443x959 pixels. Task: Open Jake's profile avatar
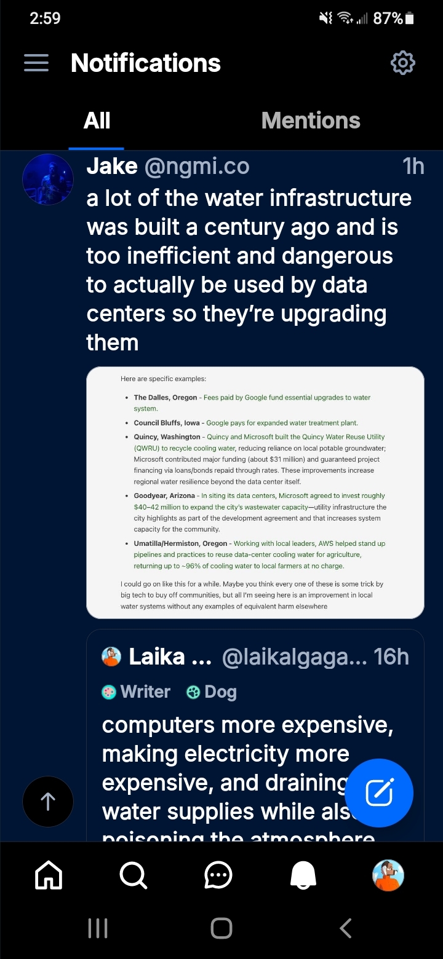click(x=48, y=180)
